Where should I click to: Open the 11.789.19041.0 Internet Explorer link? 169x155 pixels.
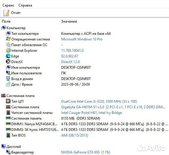pos(72,50)
